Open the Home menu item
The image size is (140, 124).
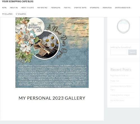[4, 8]
